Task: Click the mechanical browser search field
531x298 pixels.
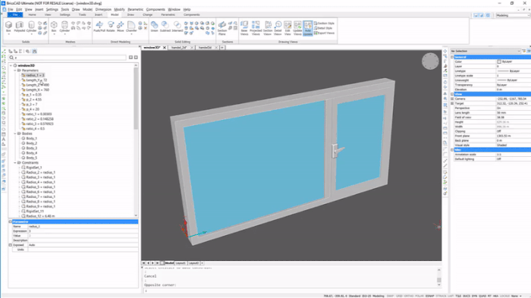Action: 68,58
